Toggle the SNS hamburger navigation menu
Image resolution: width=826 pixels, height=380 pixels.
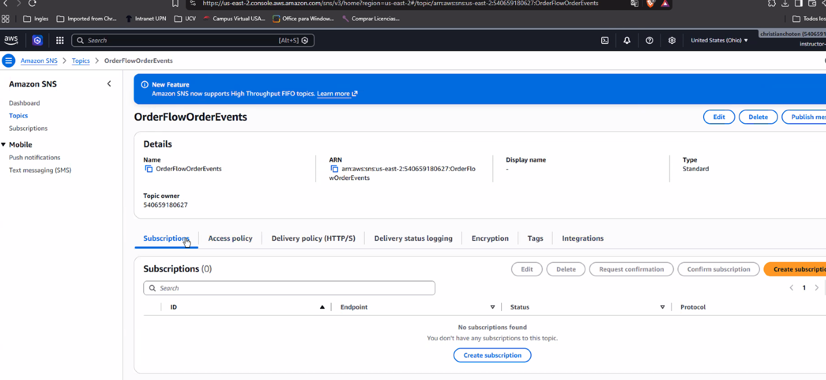[x=9, y=60]
